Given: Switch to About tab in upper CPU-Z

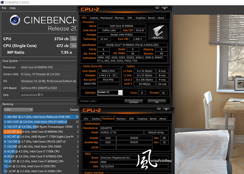Looking at the screenshot, I should tap(161, 18).
